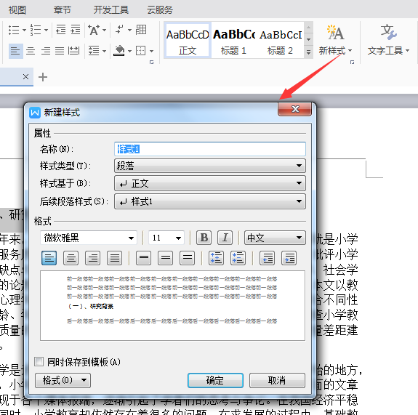
Task: Center text using ribbon align icon
Action: click(x=31, y=51)
